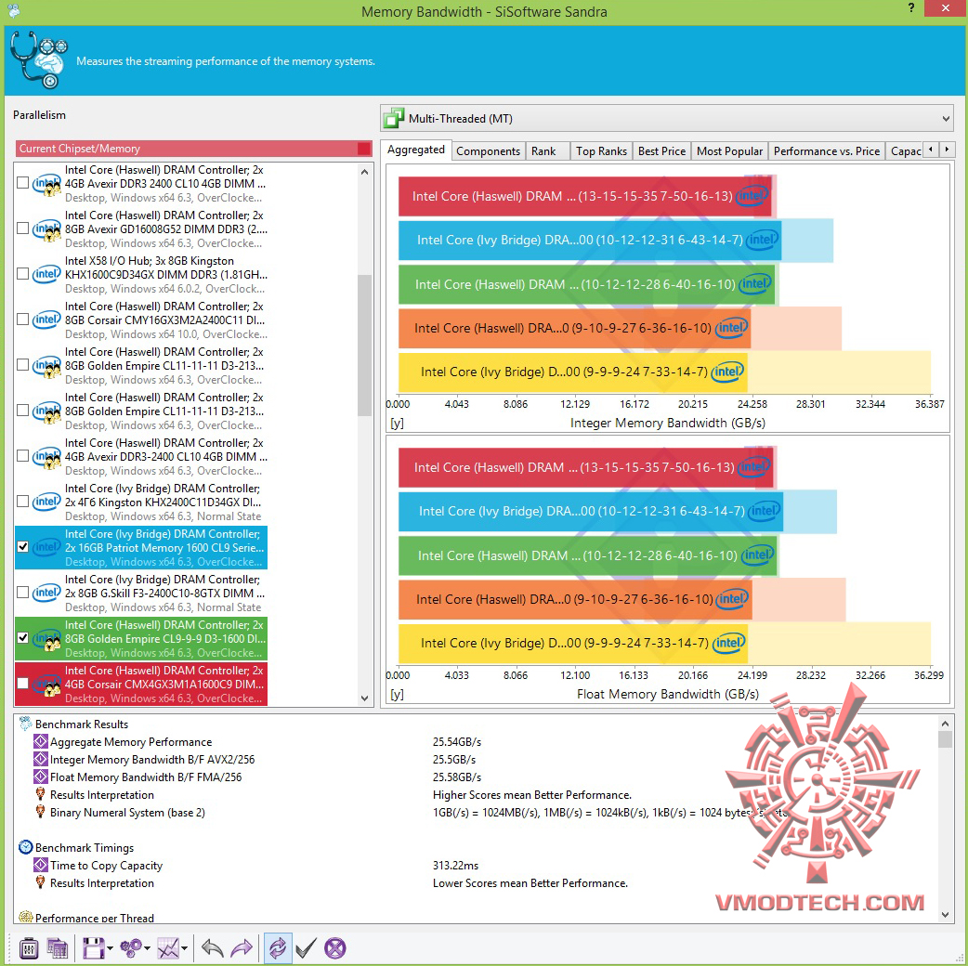
Task: Open the chart icon dropdown arrow
Action: tap(184, 948)
